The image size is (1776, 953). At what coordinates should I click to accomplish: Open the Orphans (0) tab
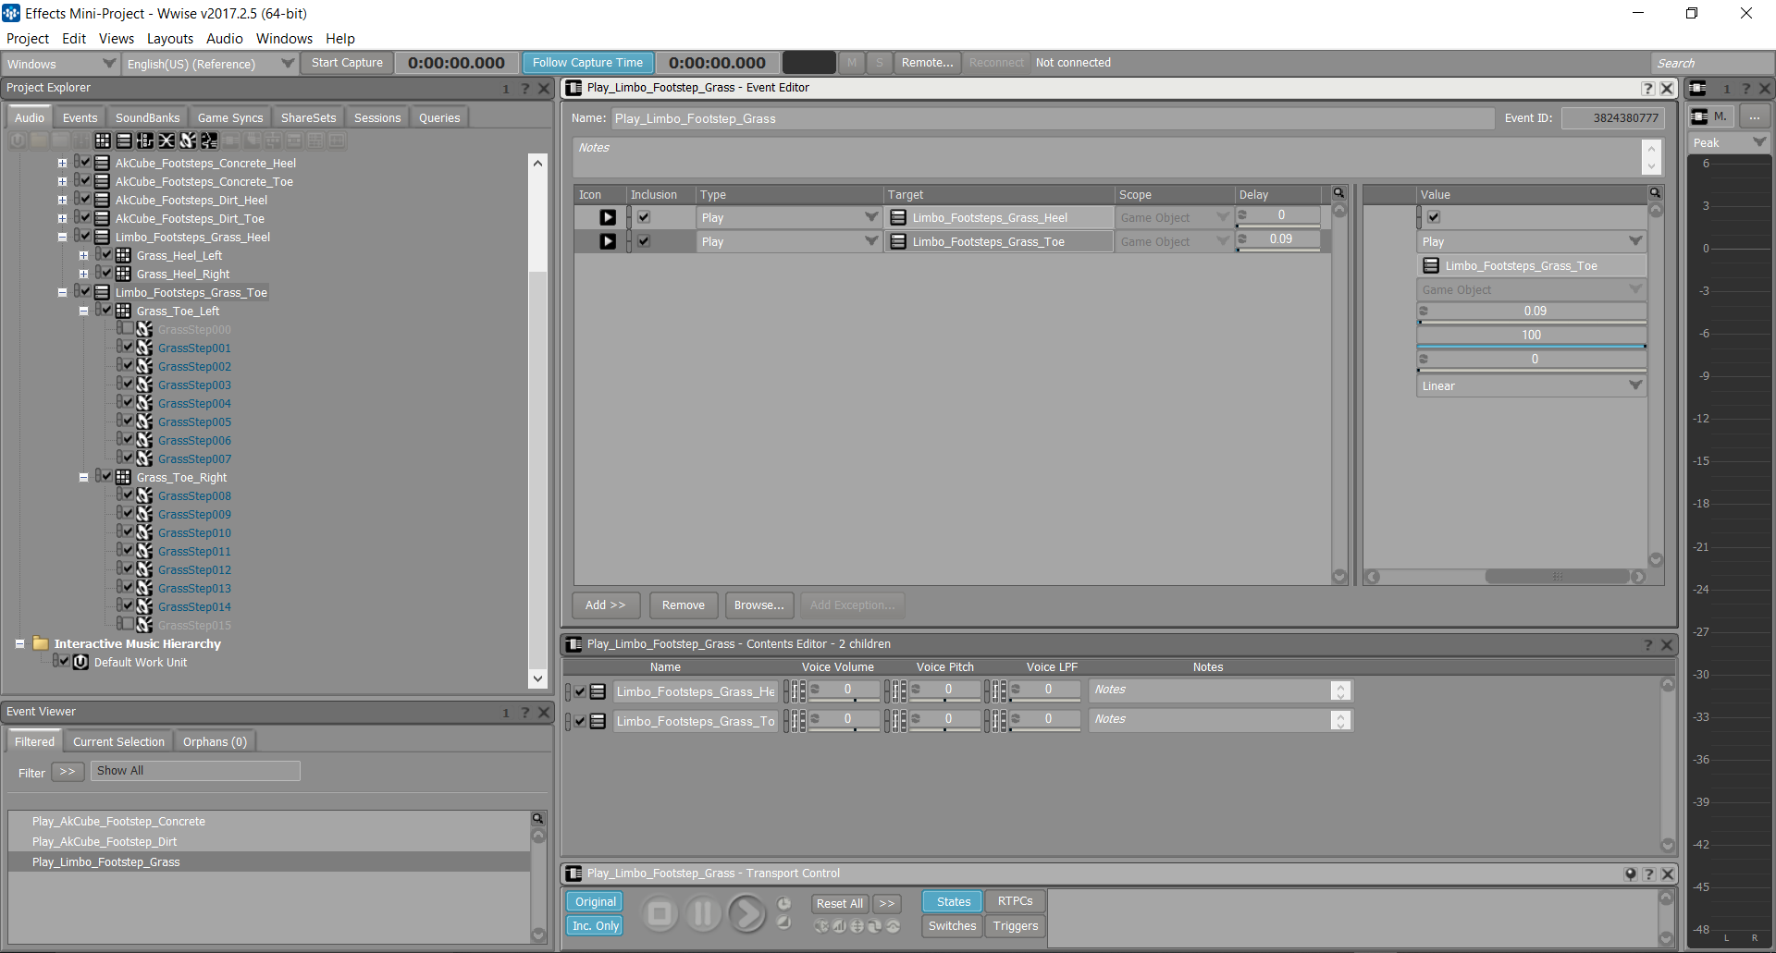pyautogui.click(x=215, y=741)
